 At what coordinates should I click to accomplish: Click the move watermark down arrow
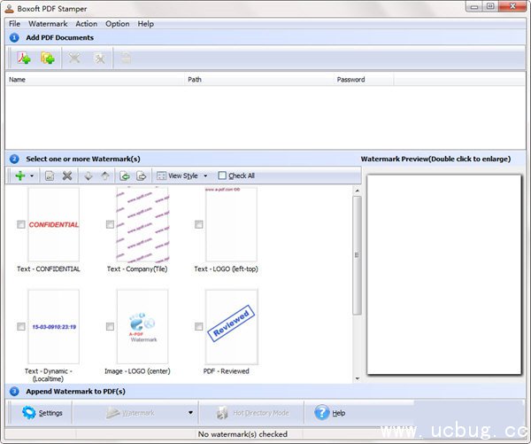click(88, 175)
